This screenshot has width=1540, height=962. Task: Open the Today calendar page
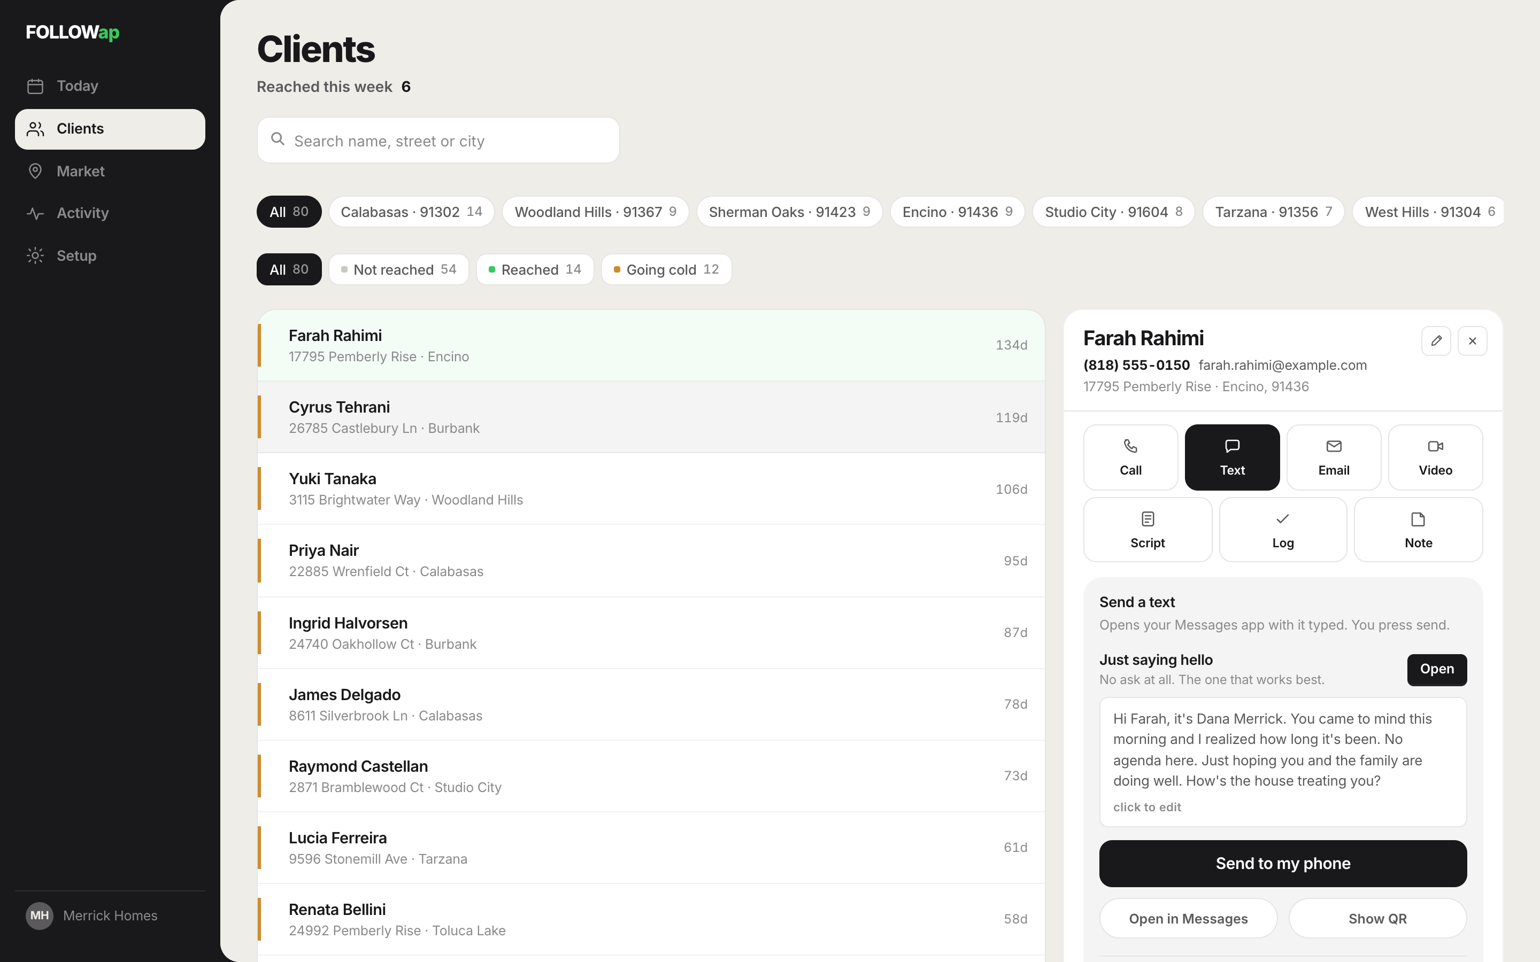coord(110,86)
